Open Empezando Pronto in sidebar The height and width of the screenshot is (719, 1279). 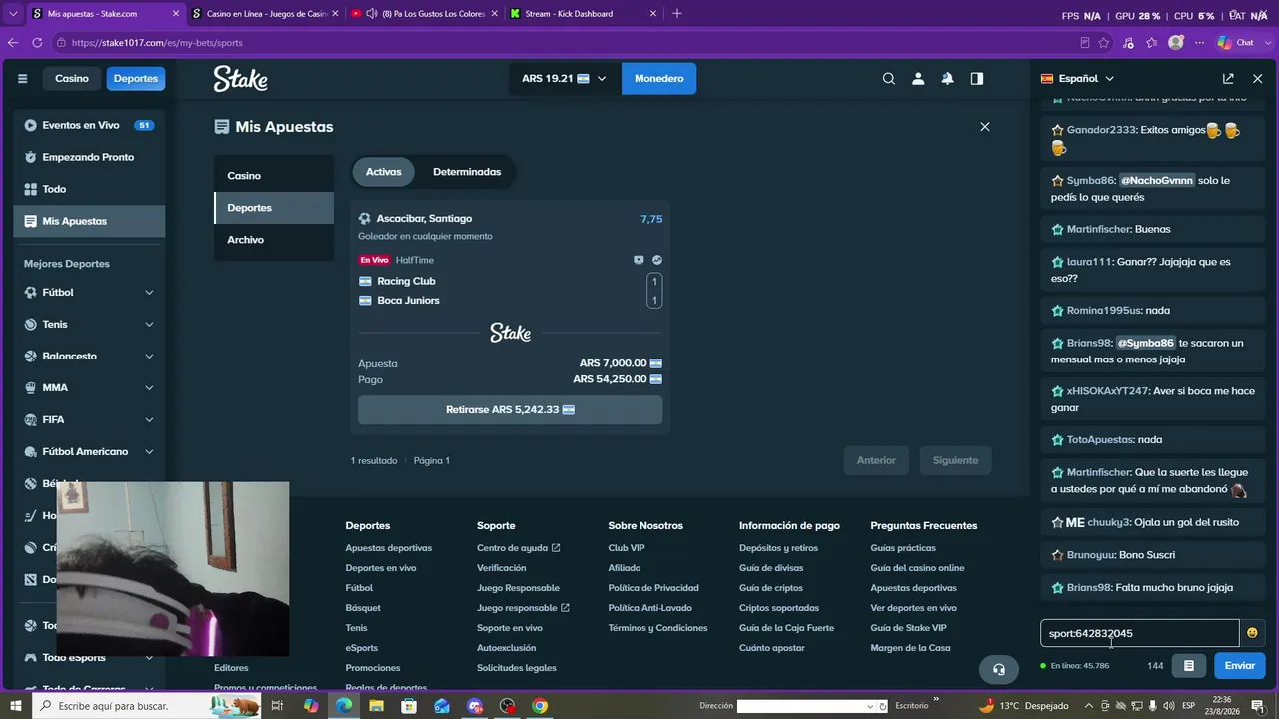click(x=89, y=157)
